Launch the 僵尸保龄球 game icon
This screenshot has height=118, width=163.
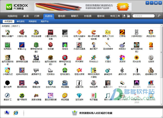pyautogui.click(x=22, y=96)
